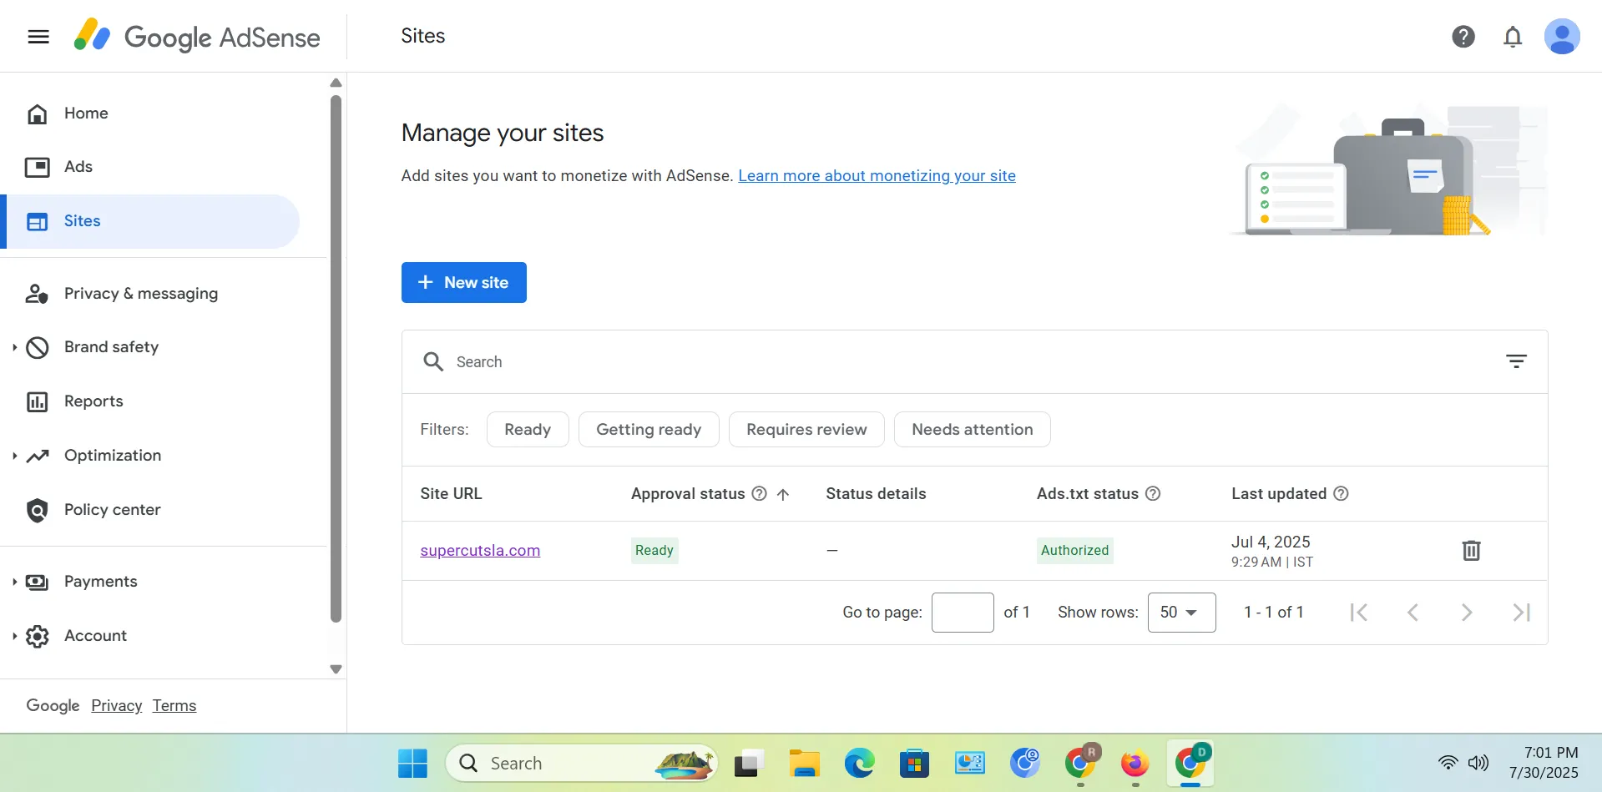Expand the Optimization menu arrow
Image resolution: width=1602 pixels, height=792 pixels.
pyautogui.click(x=14, y=456)
